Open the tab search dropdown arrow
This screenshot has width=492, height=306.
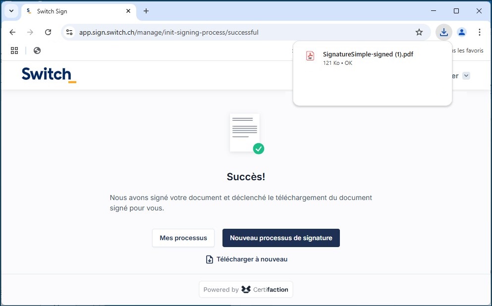(x=11, y=11)
